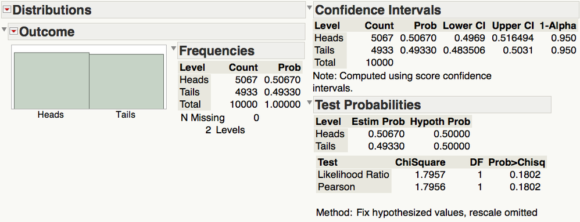Click the Confidence Intervals section title
The width and height of the screenshot is (580, 222).
click(x=378, y=10)
